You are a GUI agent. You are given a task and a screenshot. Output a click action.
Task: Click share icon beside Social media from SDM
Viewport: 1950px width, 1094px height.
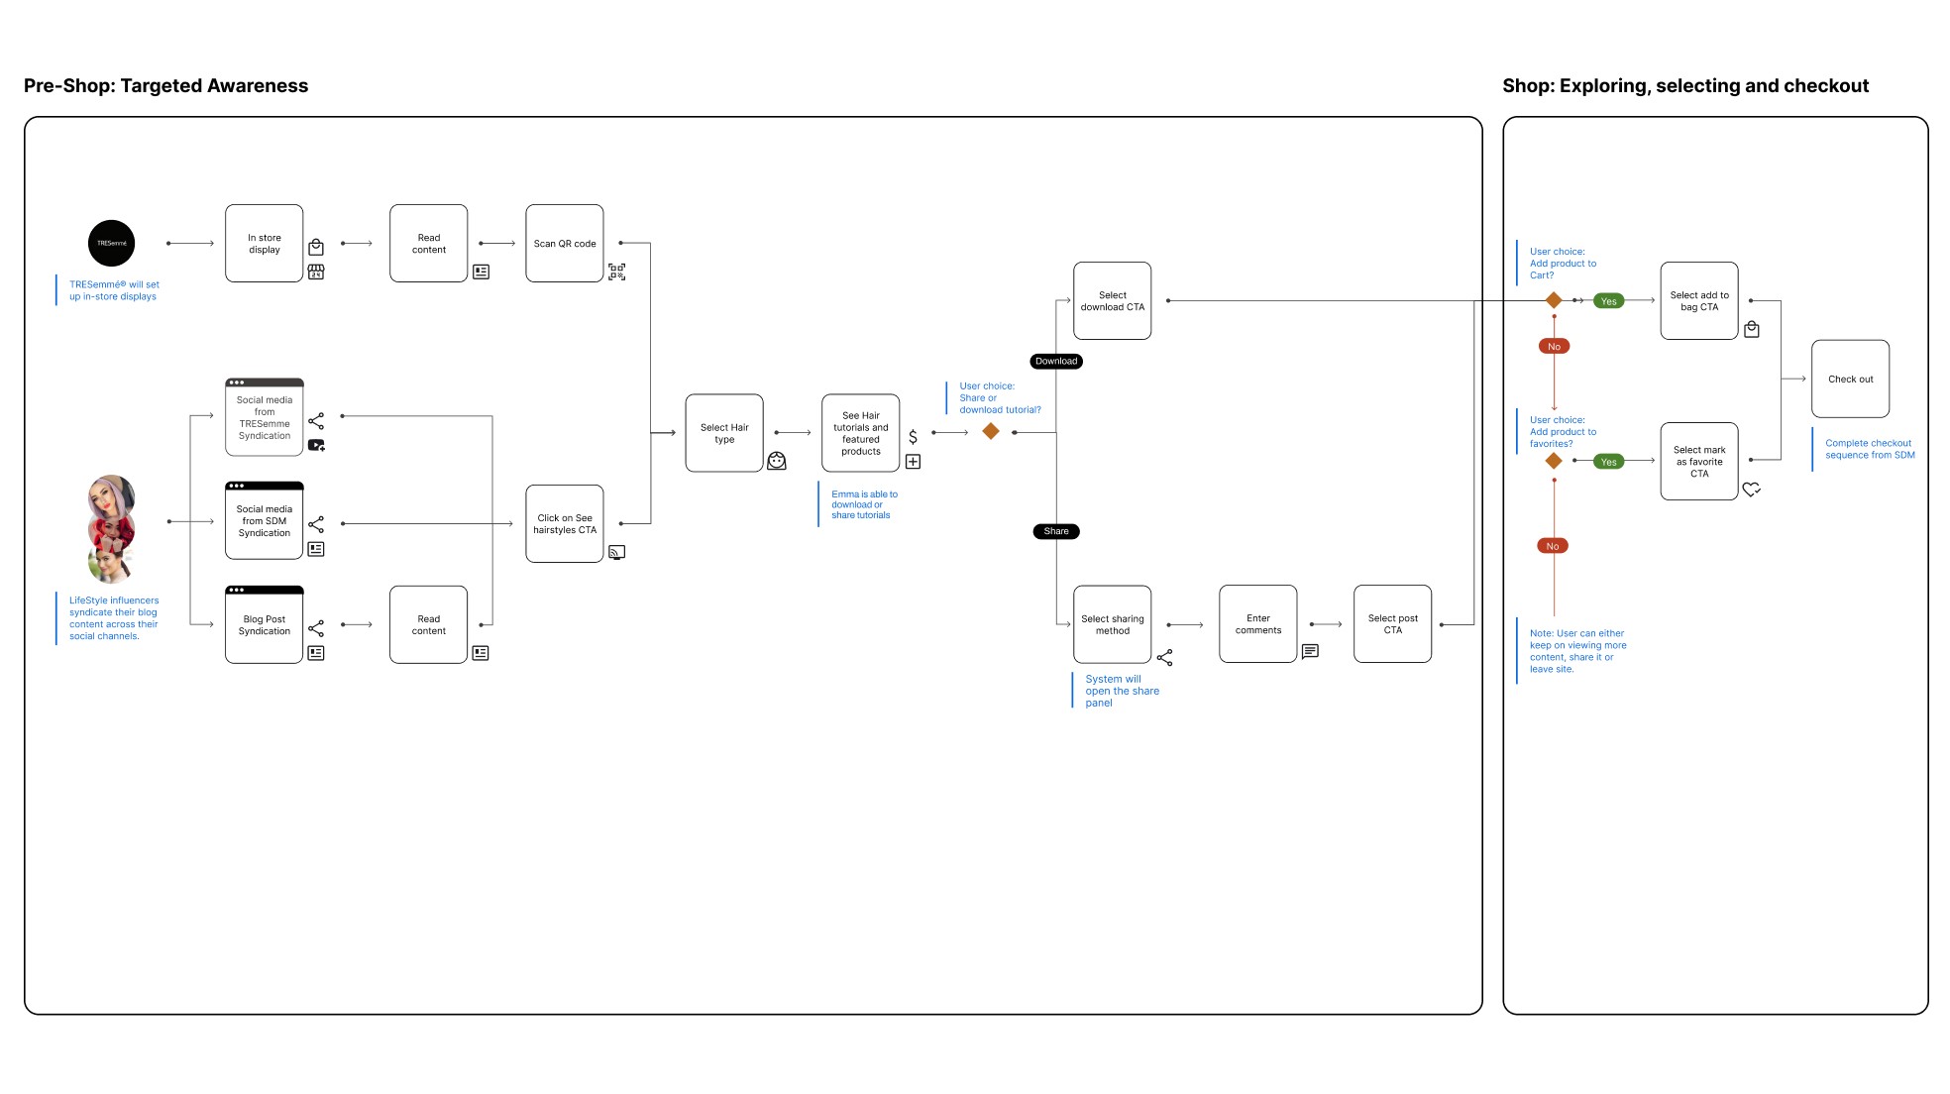click(x=316, y=524)
